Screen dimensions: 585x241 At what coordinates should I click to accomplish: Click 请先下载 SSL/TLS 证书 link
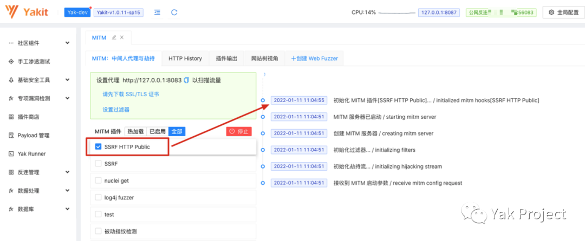pos(131,95)
